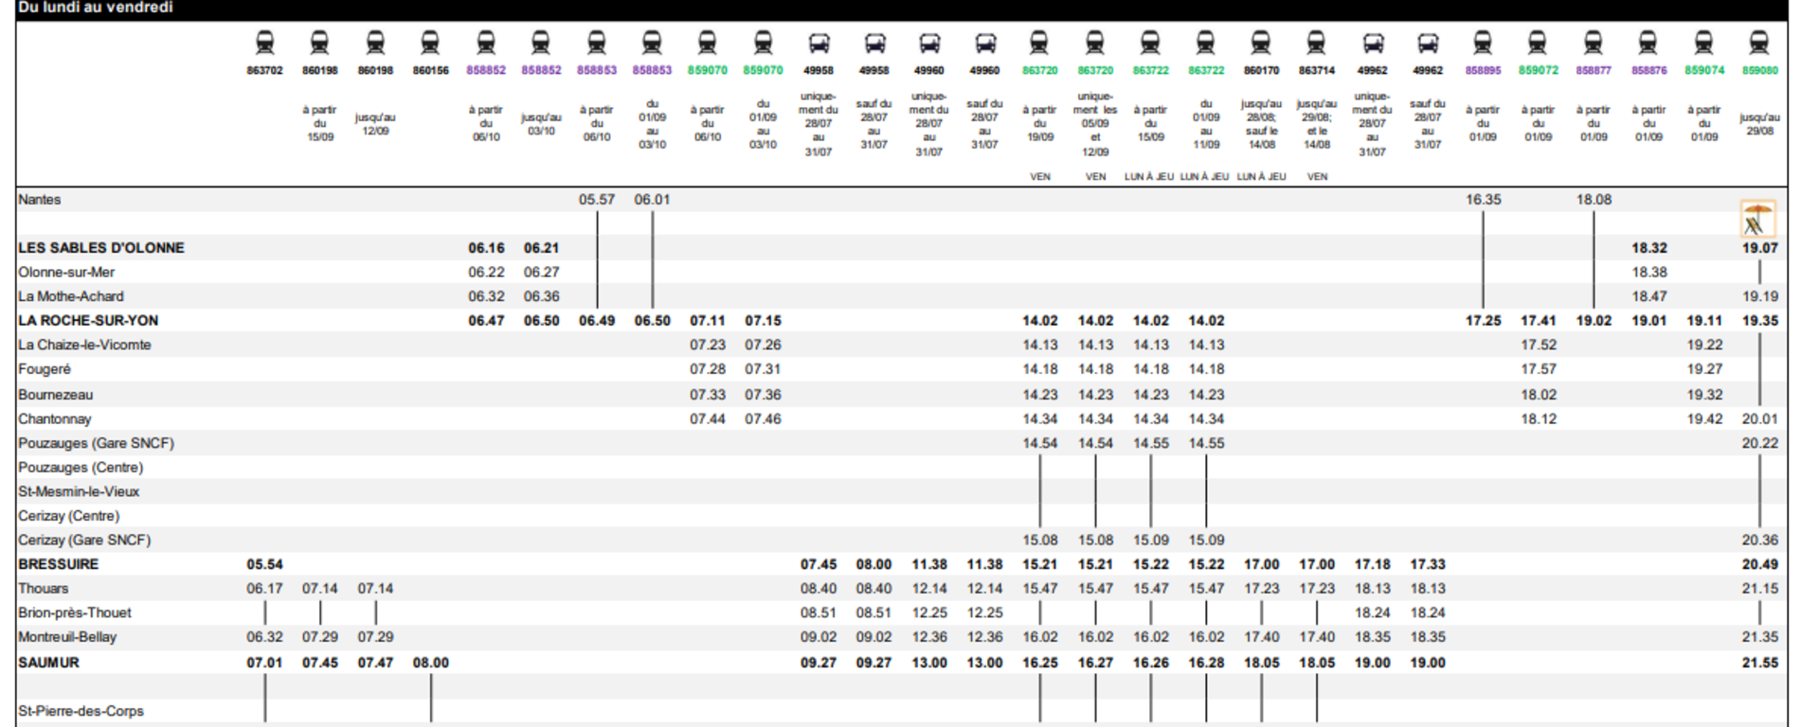Click the 'Cerizay (Gare SNCF)' station label
Viewport: 1819px width, 727px height.
tap(84, 541)
